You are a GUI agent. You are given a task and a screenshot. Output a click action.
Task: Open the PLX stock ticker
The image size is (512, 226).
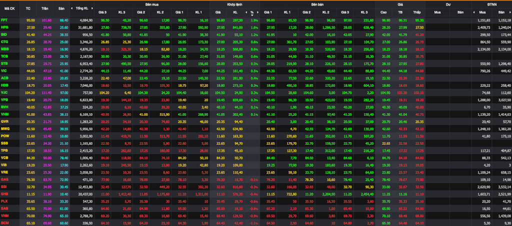click(x=4, y=201)
